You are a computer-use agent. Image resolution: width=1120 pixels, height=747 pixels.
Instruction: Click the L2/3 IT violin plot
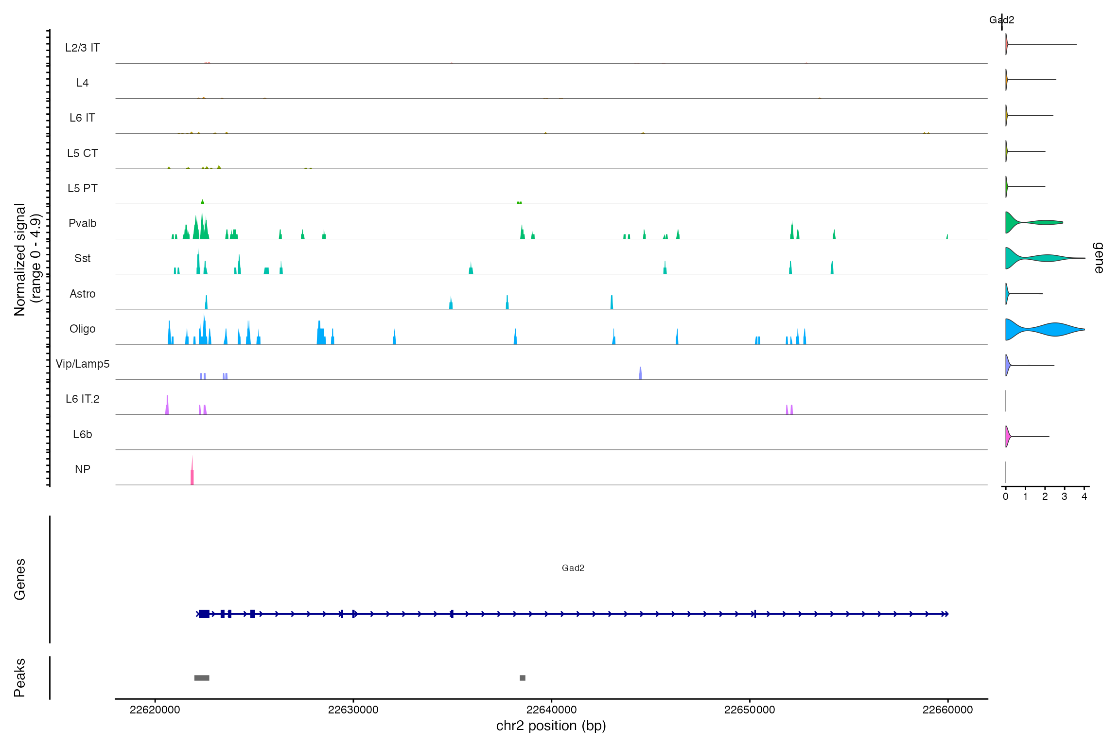click(x=1007, y=44)
